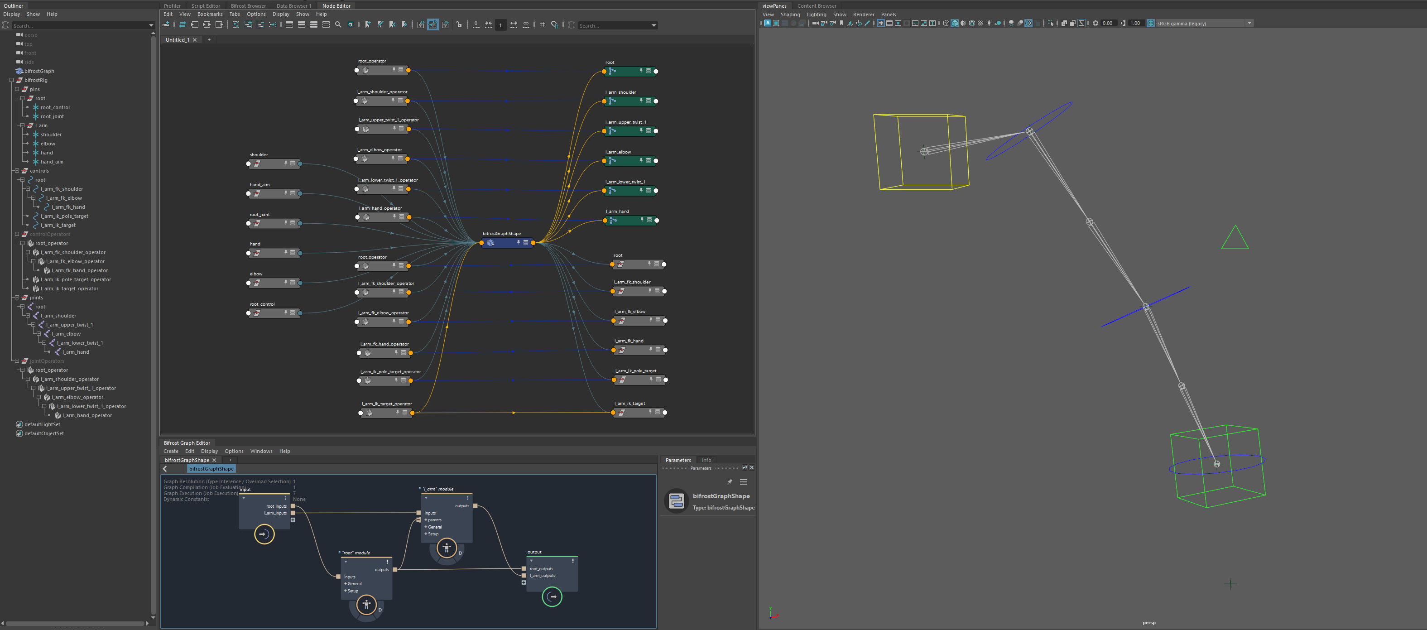Collapse the joints group in Outliner
This screenshot has width=1427, height=630.
pos(17,298)
